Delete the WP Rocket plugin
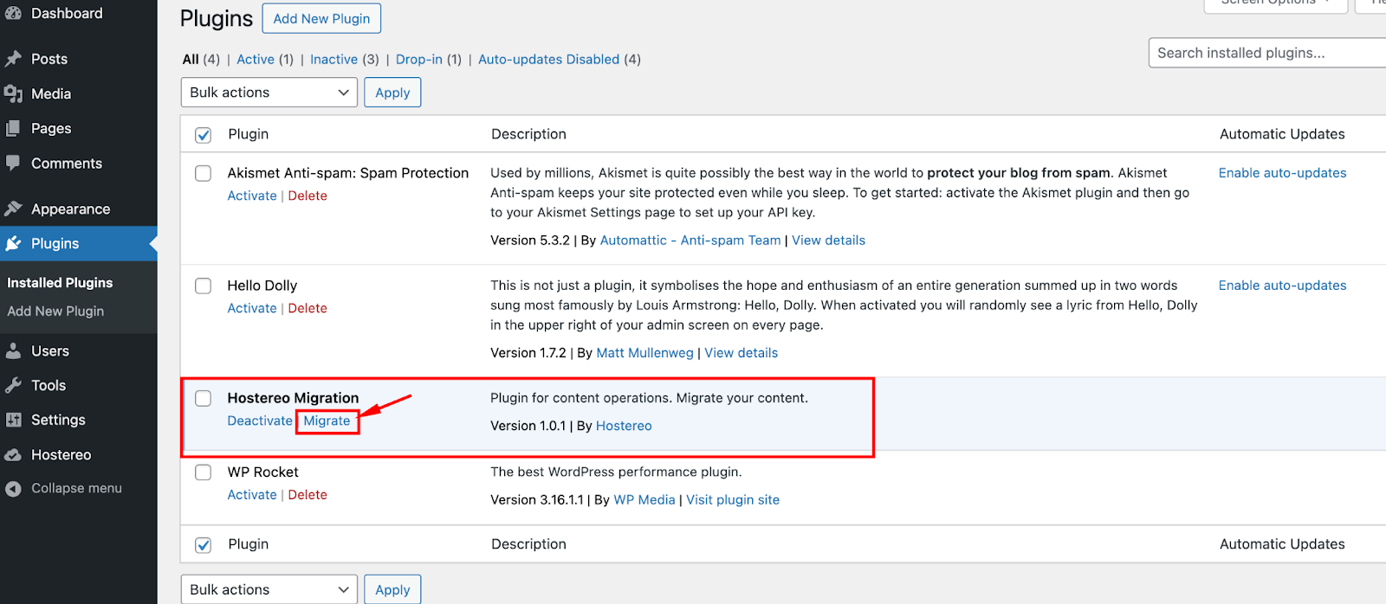 308,495
